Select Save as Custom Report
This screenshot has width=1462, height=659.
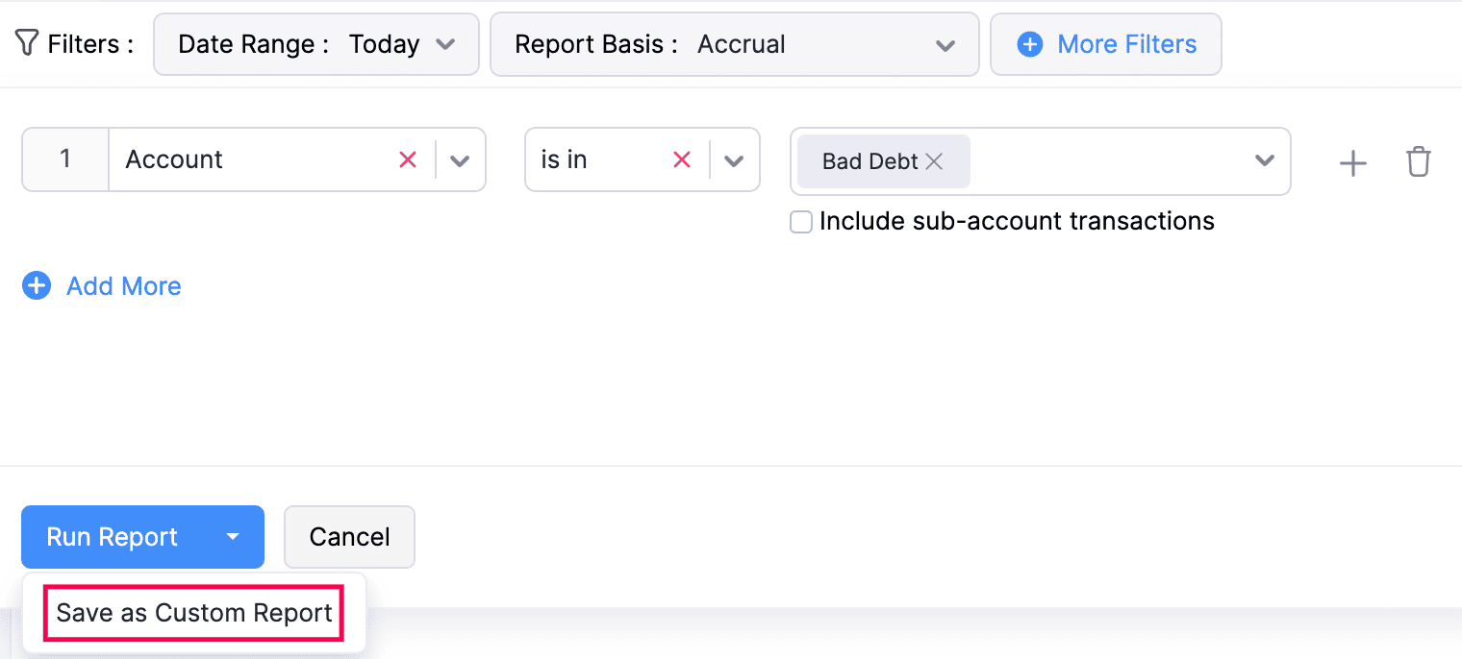coord(193,612)
